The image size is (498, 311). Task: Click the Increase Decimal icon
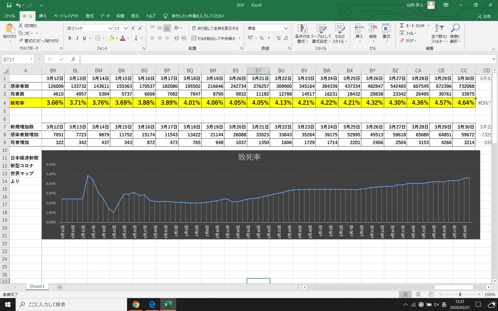click(278, 38)
